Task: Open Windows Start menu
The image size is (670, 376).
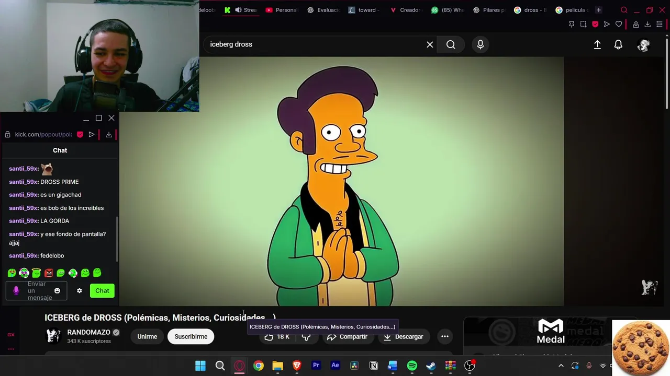Action: [x=200, y=366]
